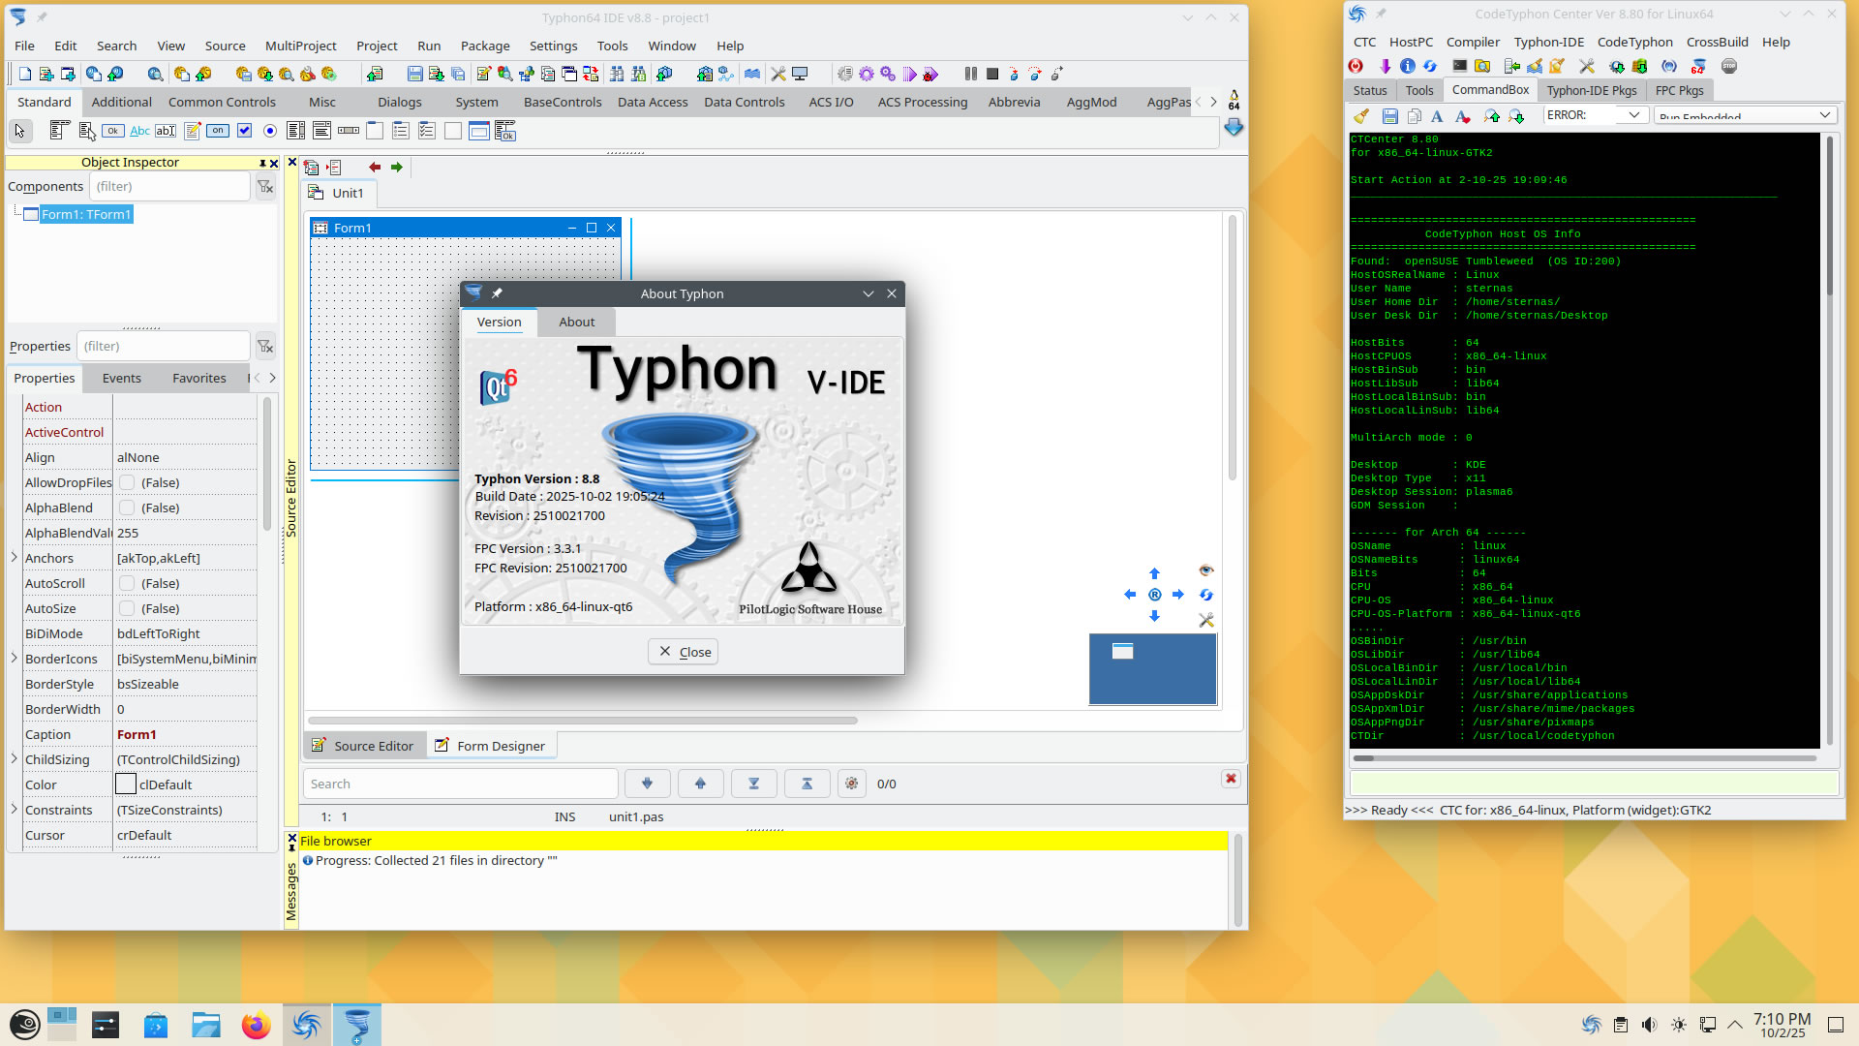The height and width of the screenshot is (1046, 1859).
Task: Click the Save toolbar icon in IDE
Action: [414, 74]
